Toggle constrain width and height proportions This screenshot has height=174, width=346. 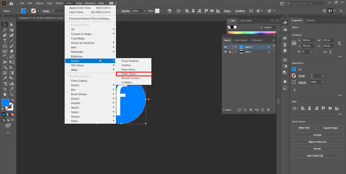click(340, 43)
